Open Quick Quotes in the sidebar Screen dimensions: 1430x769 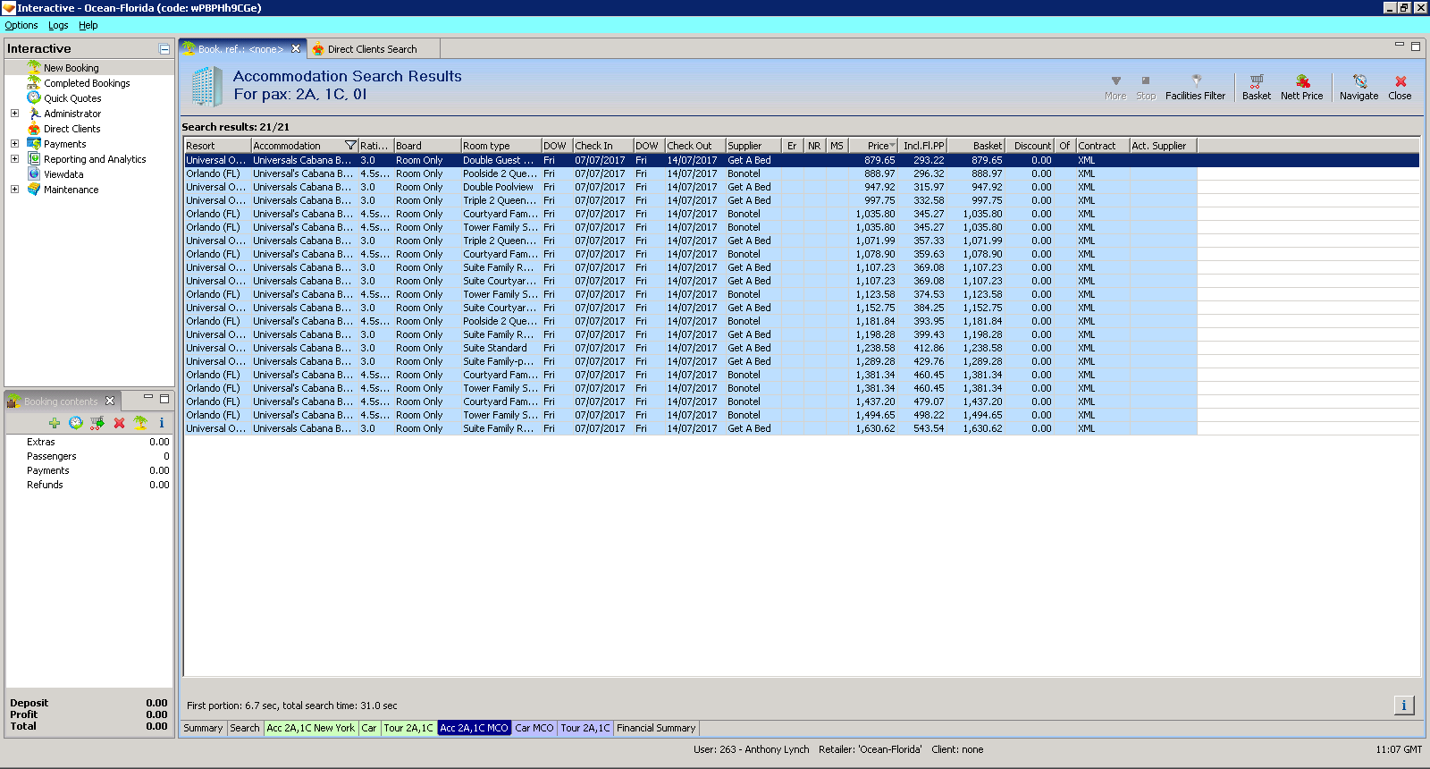72,98
